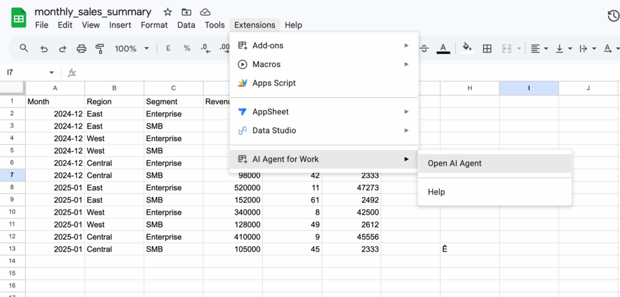Open the Help menu in menu bar

coord(294,25)
